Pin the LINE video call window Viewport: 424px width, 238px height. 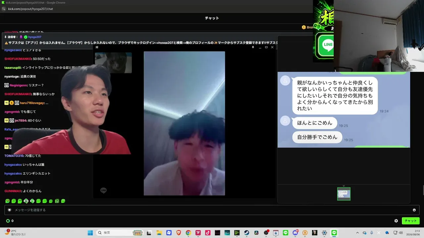tap(253, 47)
